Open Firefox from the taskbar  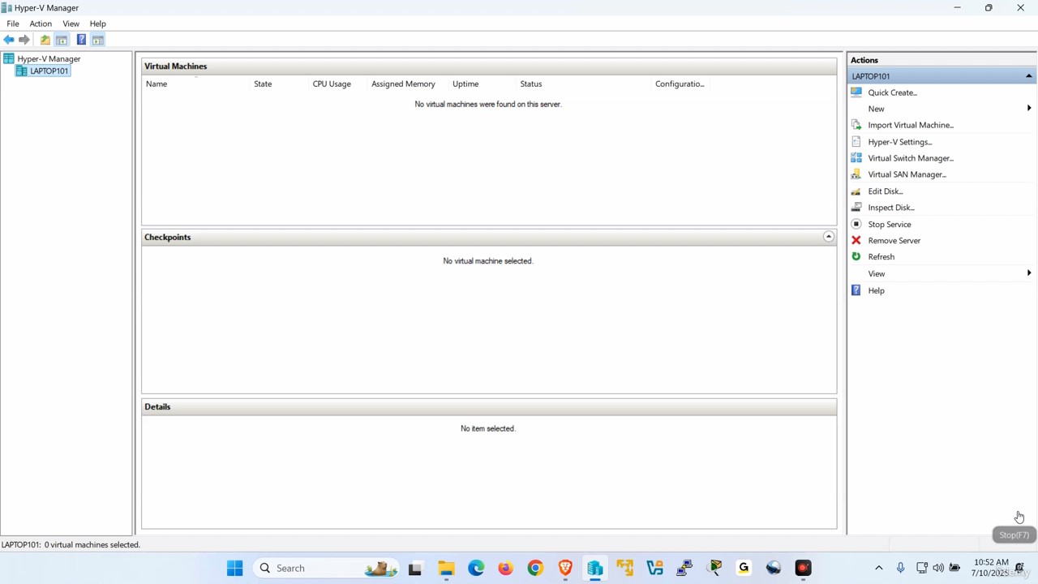(505, 568)
